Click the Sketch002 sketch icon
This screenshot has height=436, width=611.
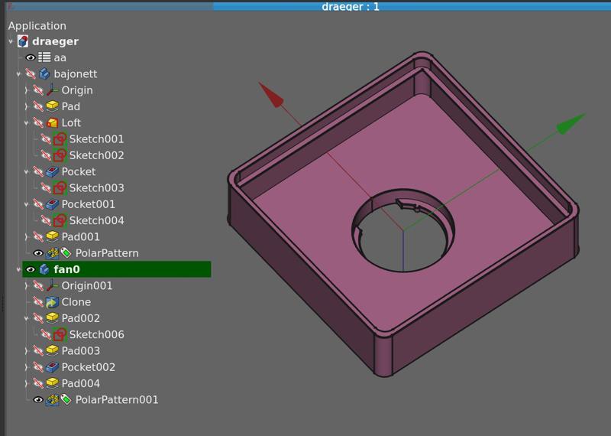click(60, 155)
